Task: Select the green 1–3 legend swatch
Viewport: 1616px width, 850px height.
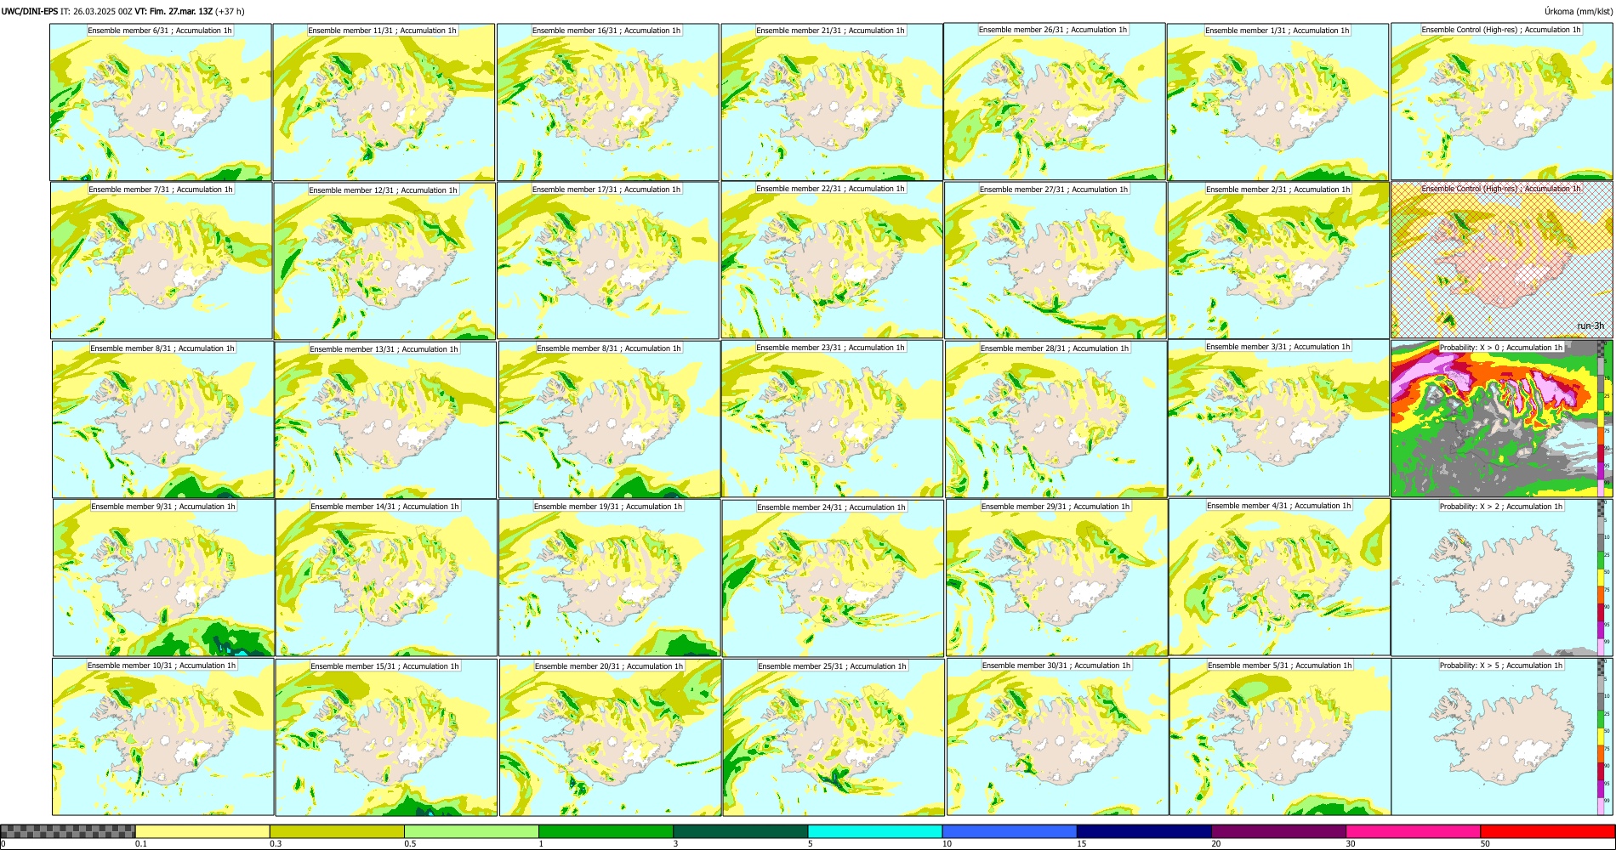Action: [x=606, y=831]
